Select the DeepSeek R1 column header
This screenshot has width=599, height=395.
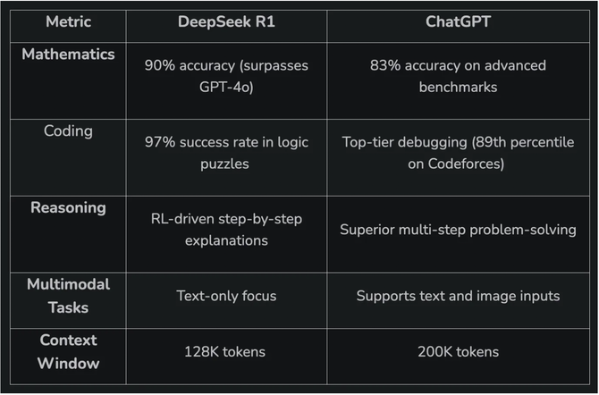[225, 22]
